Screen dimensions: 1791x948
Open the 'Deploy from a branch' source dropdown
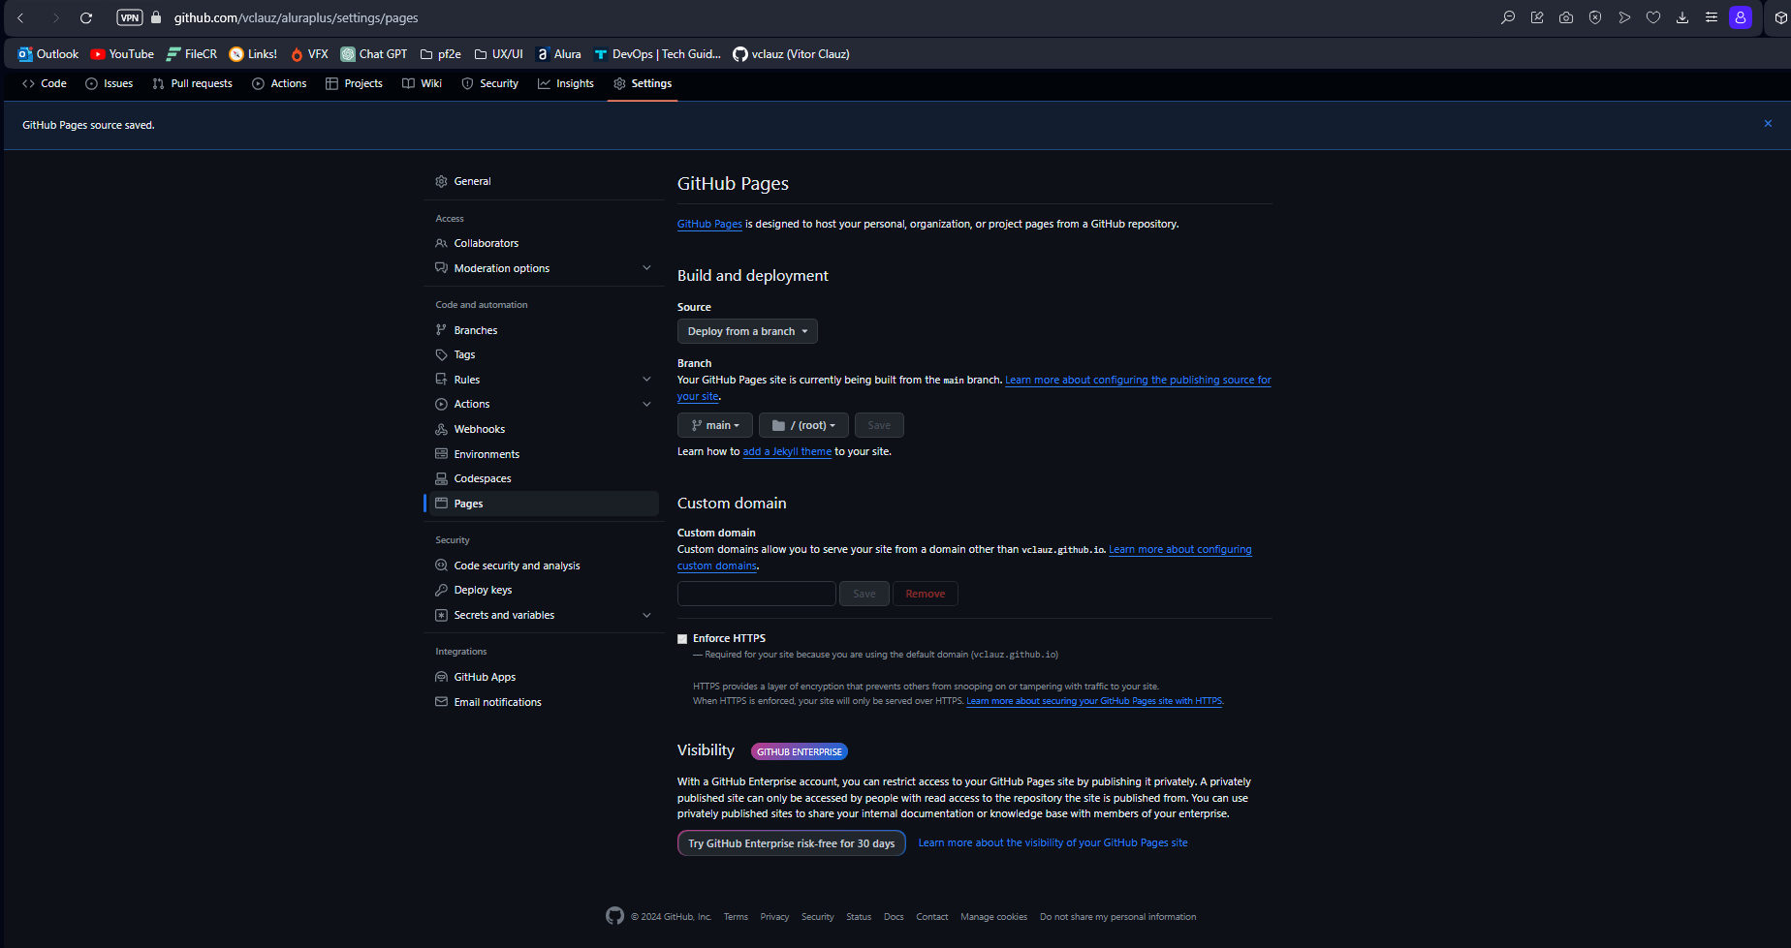pos(747,331)
